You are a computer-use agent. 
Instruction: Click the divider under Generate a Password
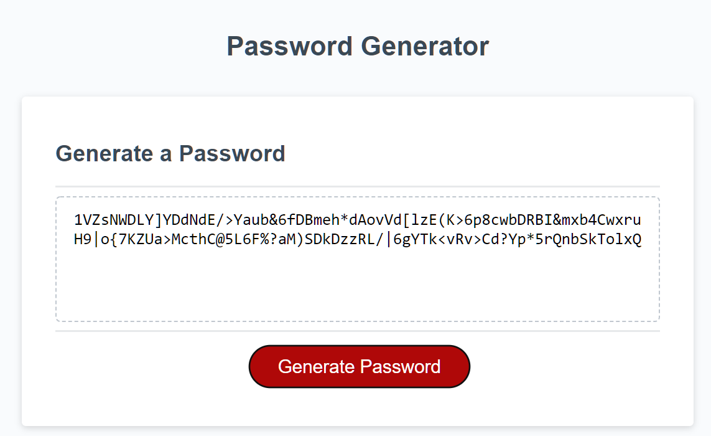[357, 185]
